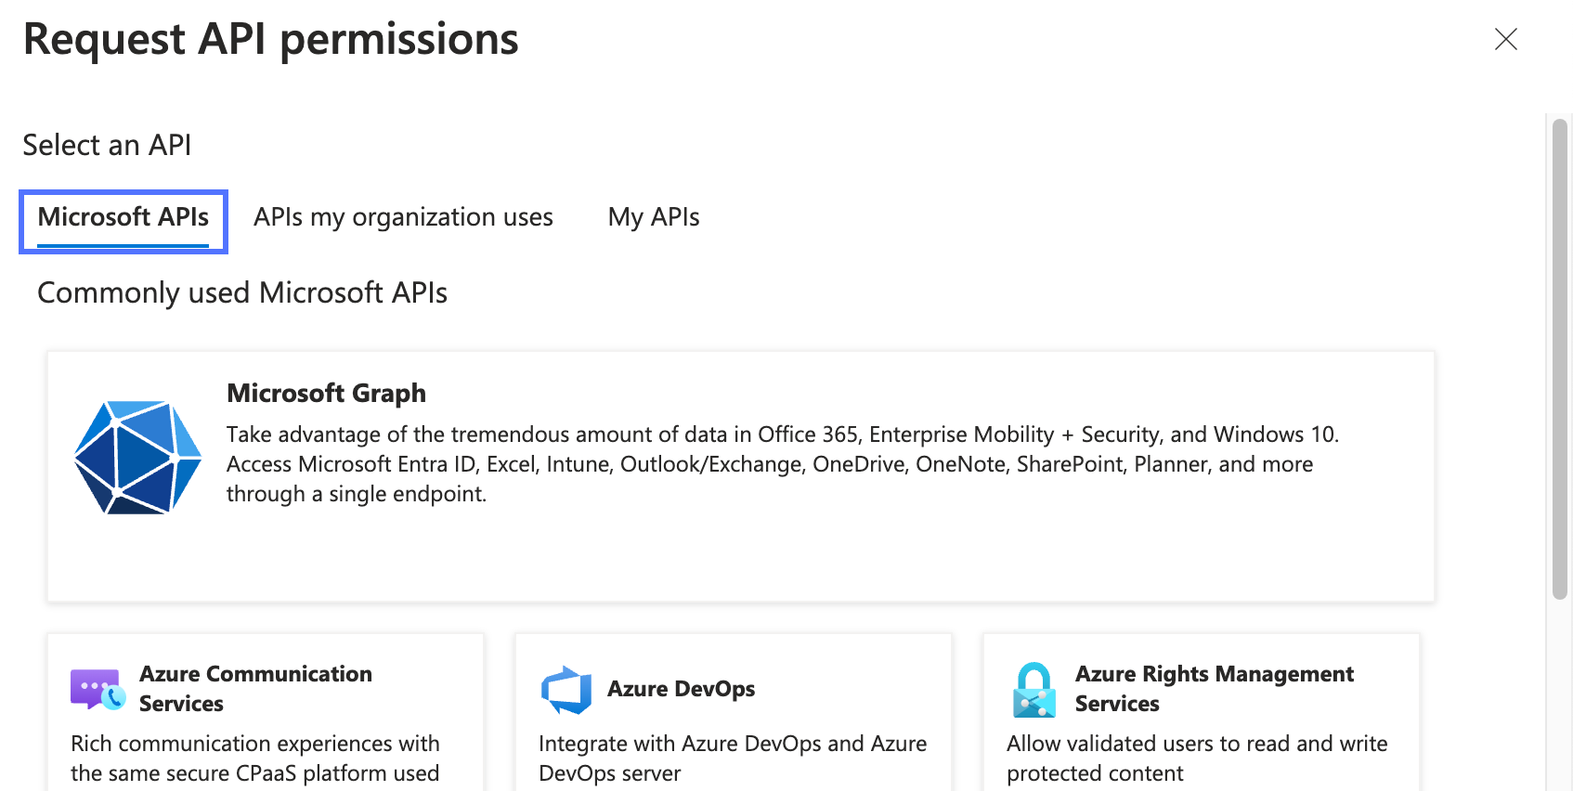
Task: Click 'Rich communication experiences' description
Action: tap(255, 759)
